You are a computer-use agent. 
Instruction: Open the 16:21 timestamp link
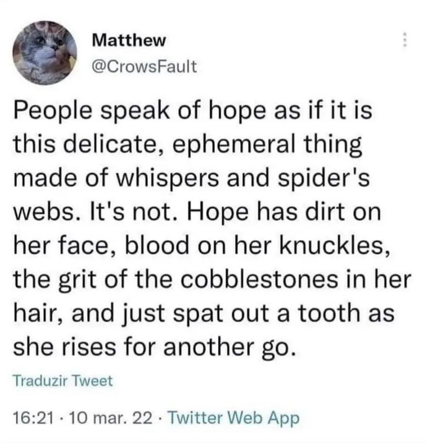point(33,418)
